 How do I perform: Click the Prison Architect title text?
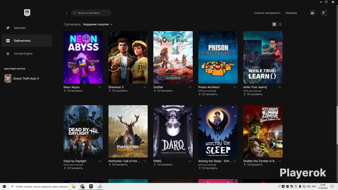pyautogui.click(x=209, y=87)
